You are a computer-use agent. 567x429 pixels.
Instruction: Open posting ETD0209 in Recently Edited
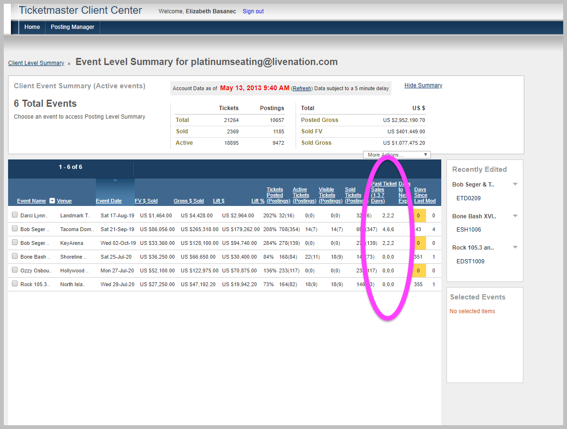pyautogui.click(x=468, y=198)
